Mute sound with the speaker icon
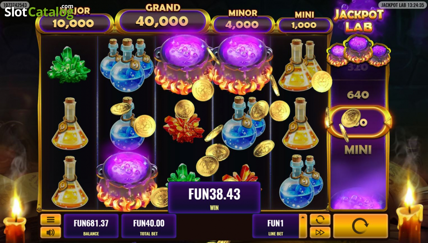The height and width of the screenshot is (243, 428). point(50,233)
